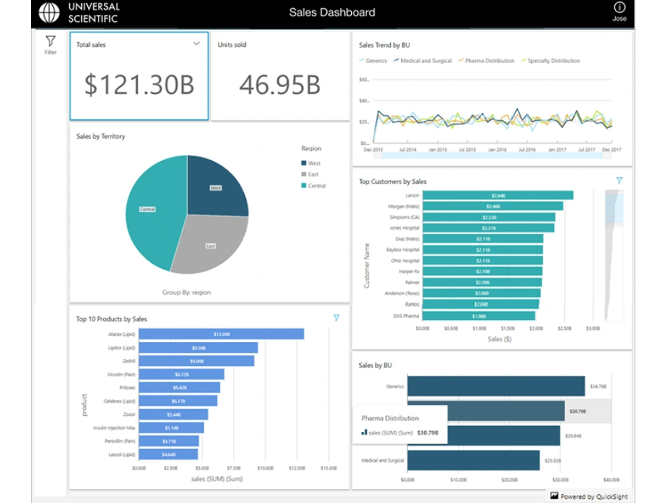This screenshot has height=503, width=670.
Task: Click the Sales Trend by BU title
Action: coord(384,45)
